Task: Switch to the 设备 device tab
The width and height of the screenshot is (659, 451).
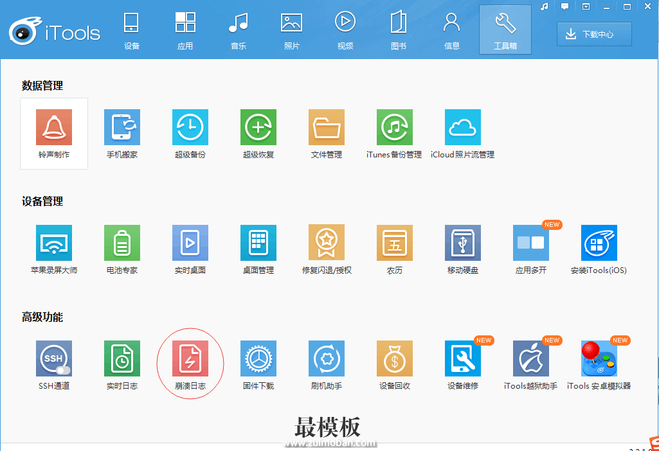Action: [132, 31]
